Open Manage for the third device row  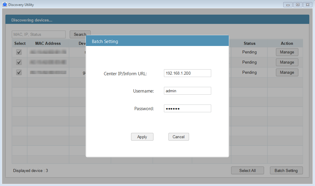(x=287, y=73)
